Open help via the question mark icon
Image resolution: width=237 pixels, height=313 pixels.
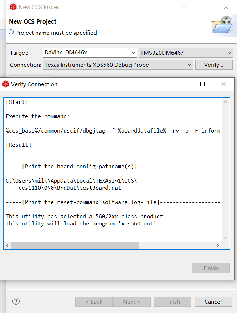pos(16,301)
